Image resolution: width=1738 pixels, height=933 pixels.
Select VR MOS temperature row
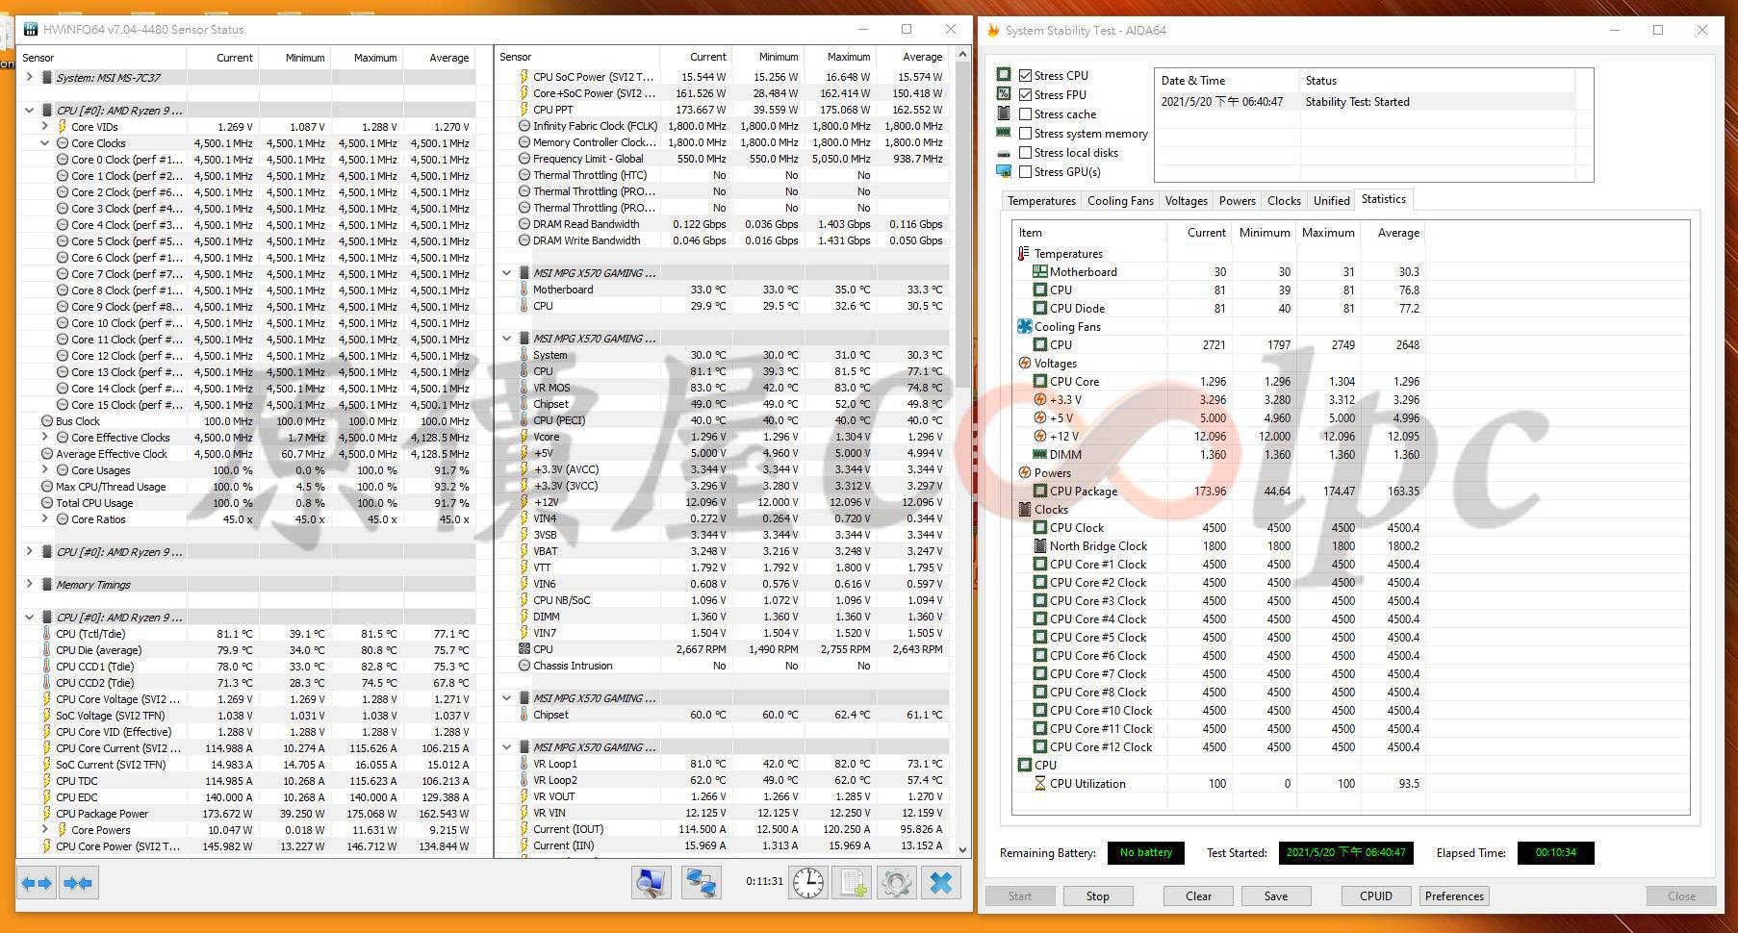pyautogui.click(x=723, y=388)
